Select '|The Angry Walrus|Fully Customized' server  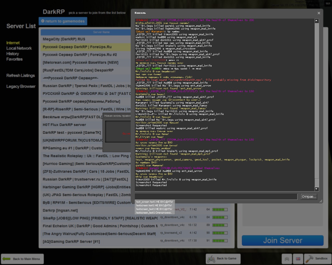point(135,234)
